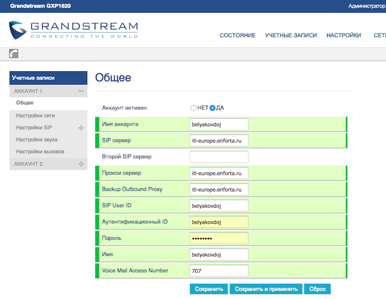Open НАСТРОЙКИ menu

(x=344, y=35)
